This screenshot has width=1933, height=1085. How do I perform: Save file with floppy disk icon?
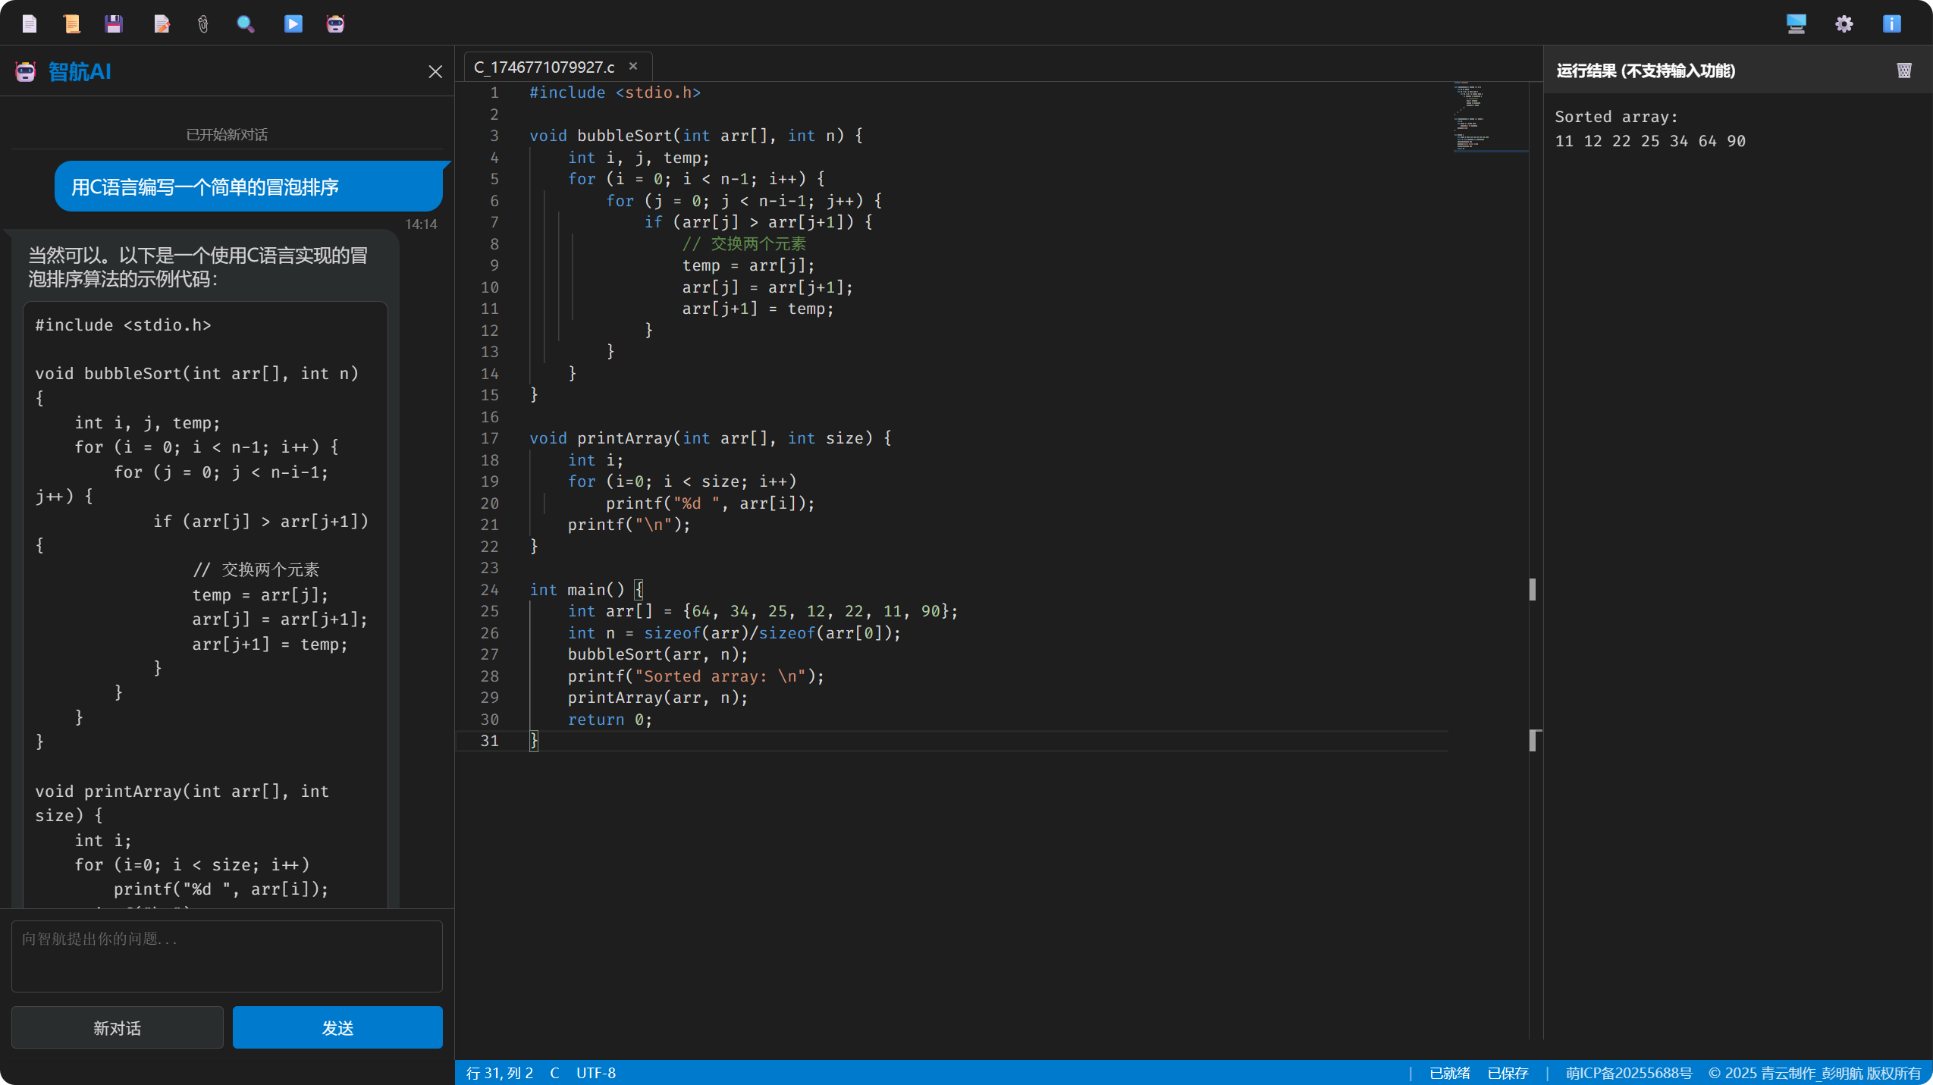pos(114,24)
